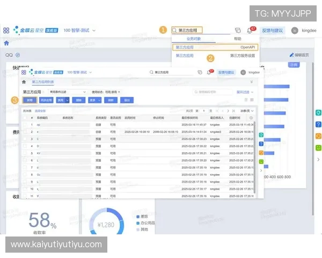Click the black home icon in the front window

tap(24, 82)
